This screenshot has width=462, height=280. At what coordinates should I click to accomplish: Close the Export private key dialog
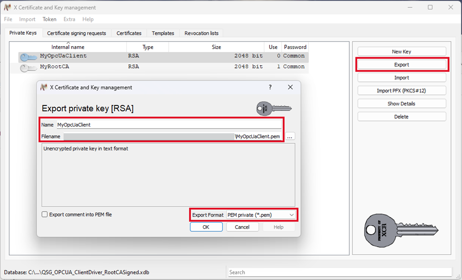pyautogui.click(x=290, y=87)
